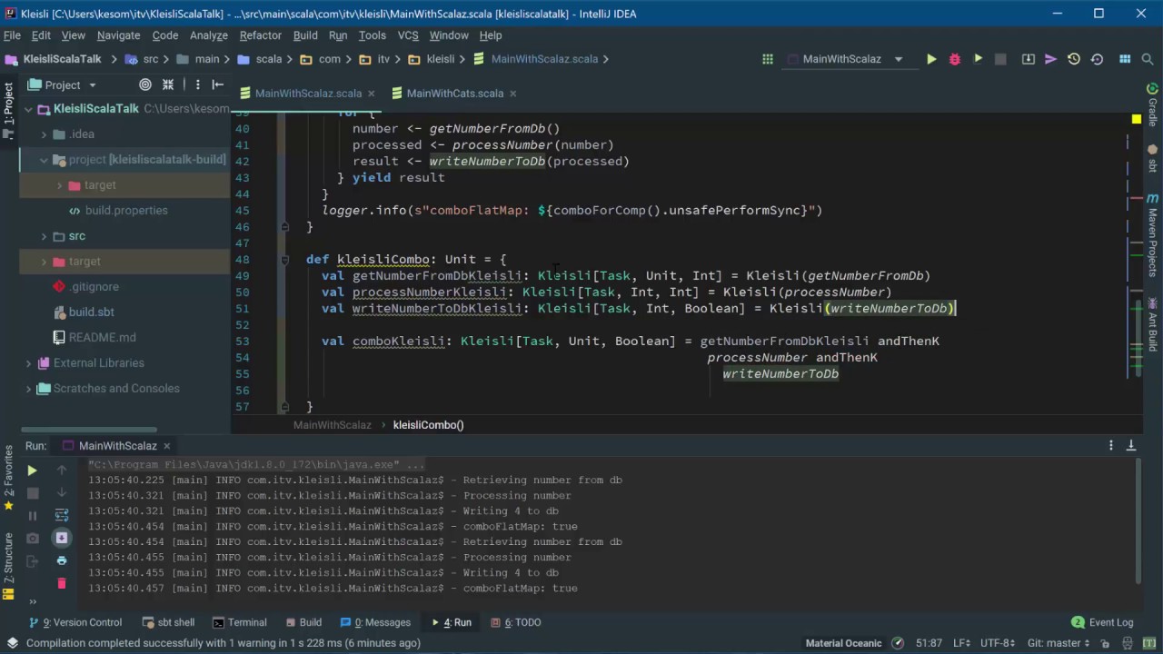The height and width of the screenshot is (654, 1163).
Task: Click the Stop square in Run panel
Action: coord(32,493)
